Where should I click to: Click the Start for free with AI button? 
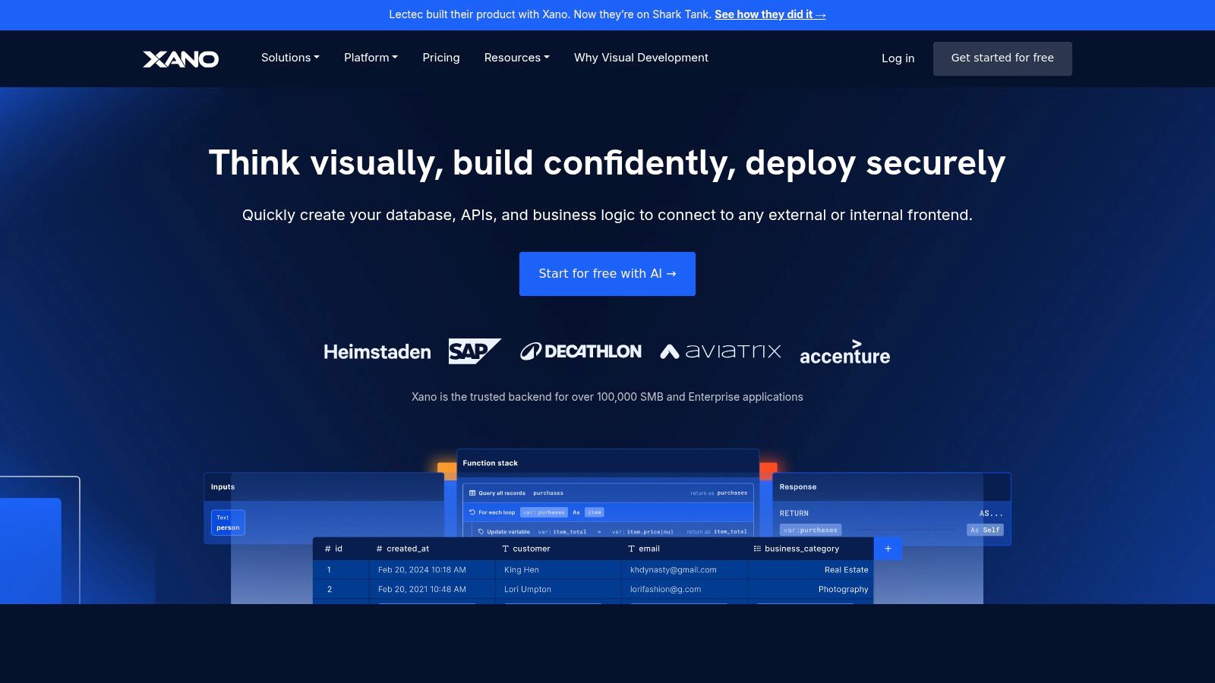(607, 274)
